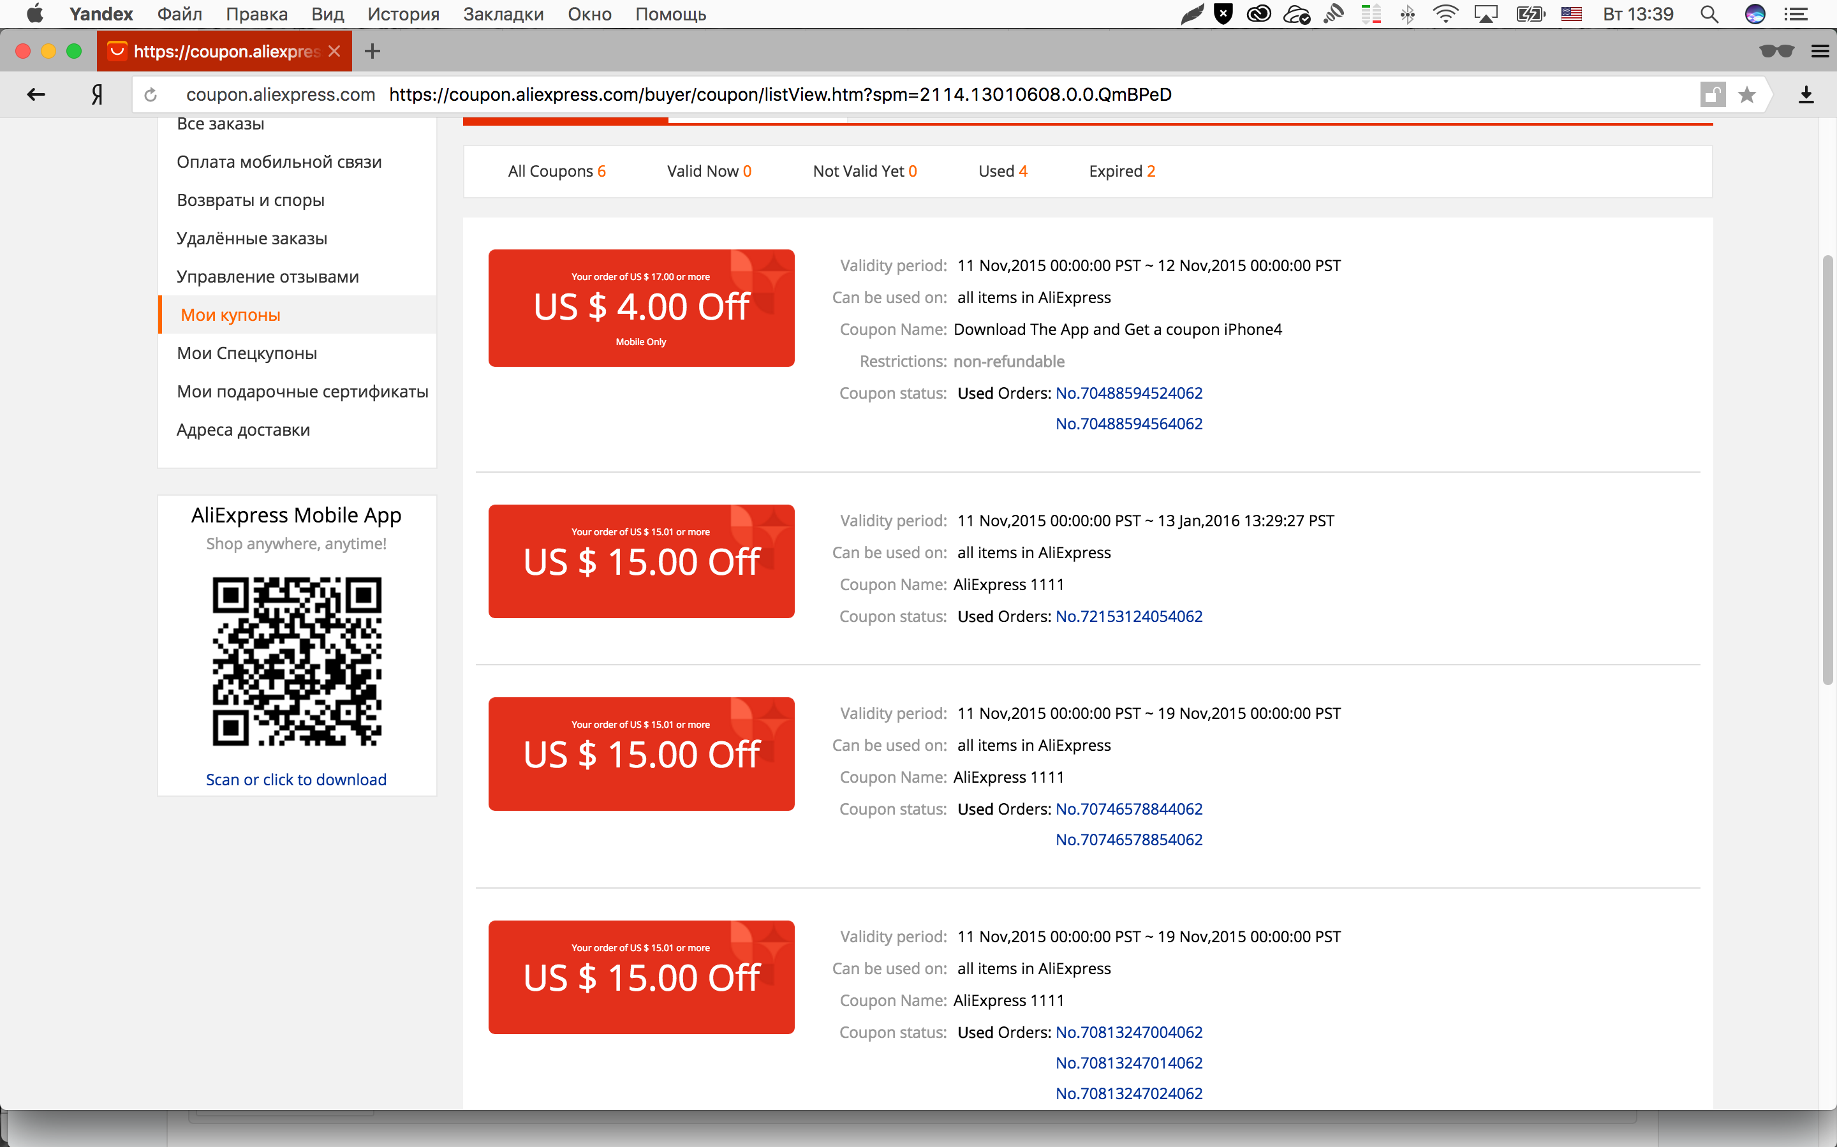Open Удалённые заказы
Screen dimensions: 1837x1147
[252, 238]
